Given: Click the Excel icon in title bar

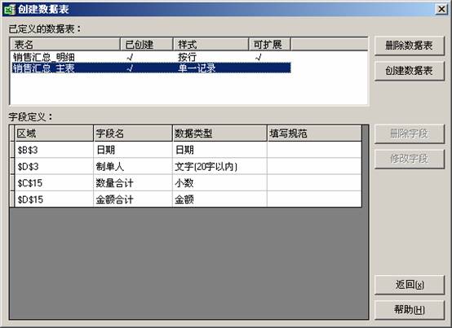Looking at the screenshot, I should 9,10.
